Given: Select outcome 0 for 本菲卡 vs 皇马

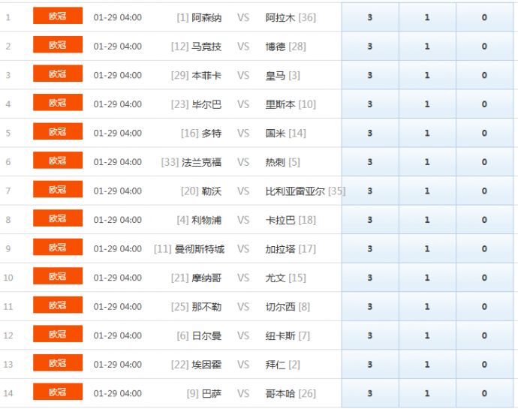Looking at the screenshot, I should tap(484, 75).
